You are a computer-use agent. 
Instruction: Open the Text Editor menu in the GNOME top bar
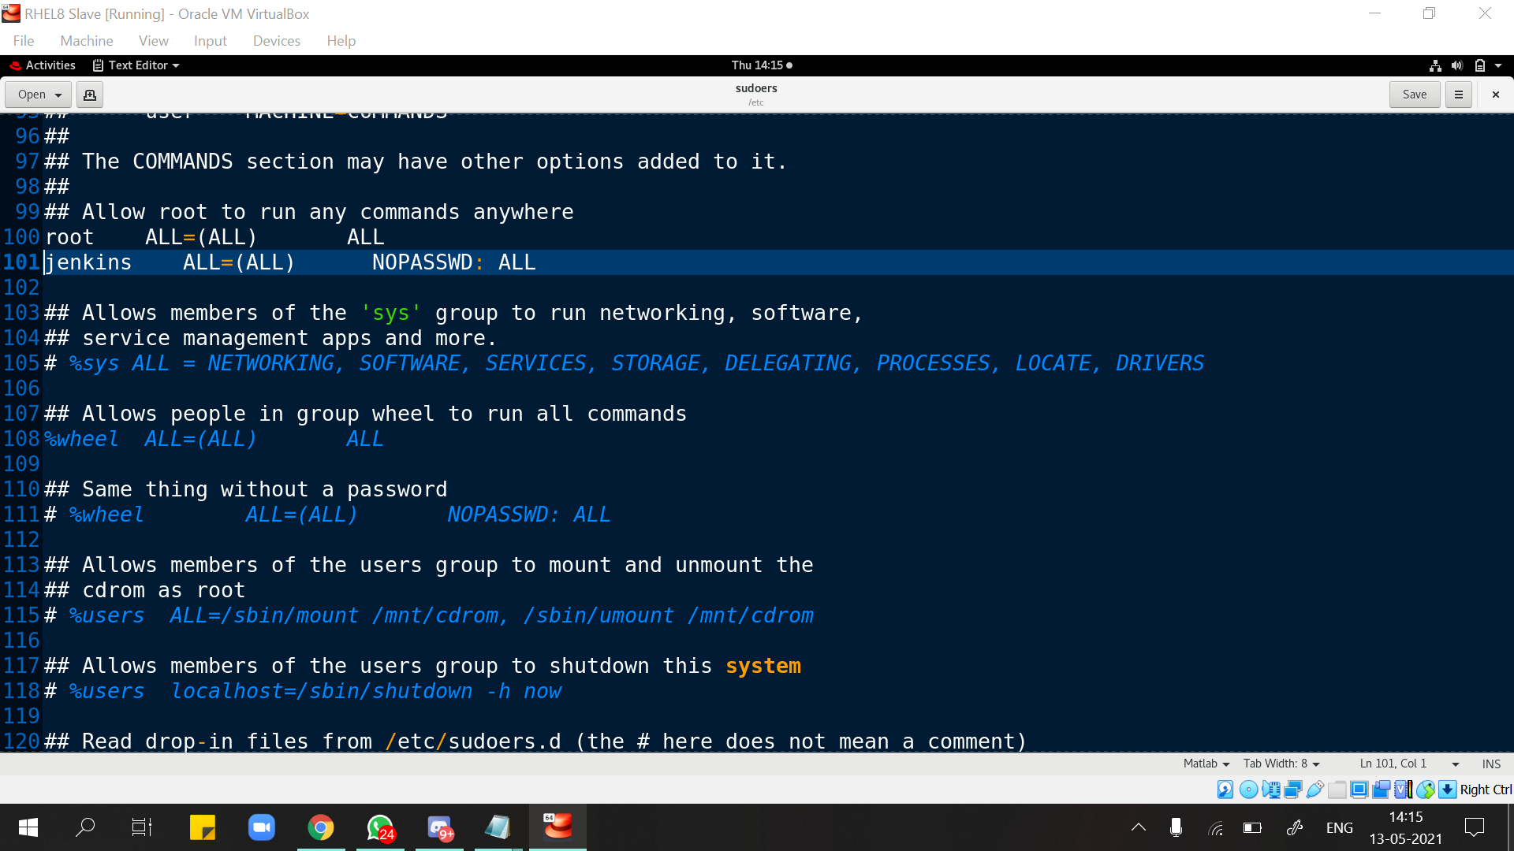tap(135, 65)
